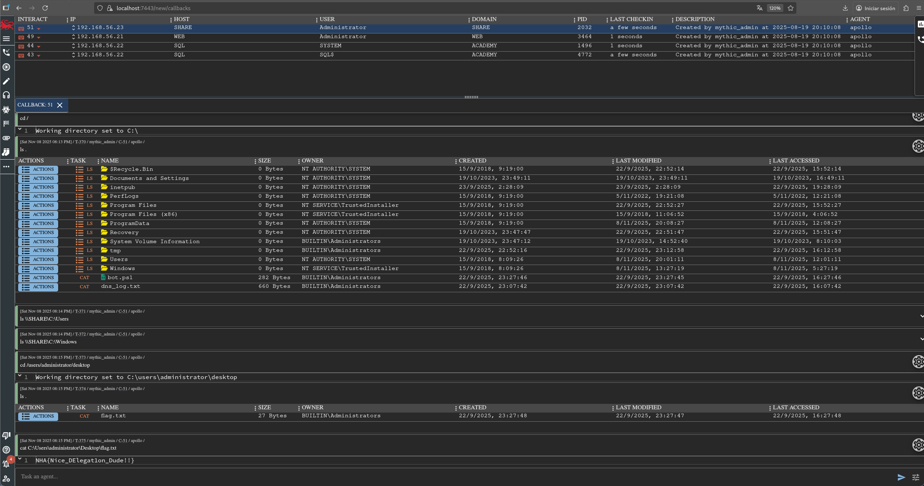The height and width of the screenshot is (486, 924).
Task: Click ACTIONS button for bot.ps1
Action: pyautogui.click(x=38, y=278)
